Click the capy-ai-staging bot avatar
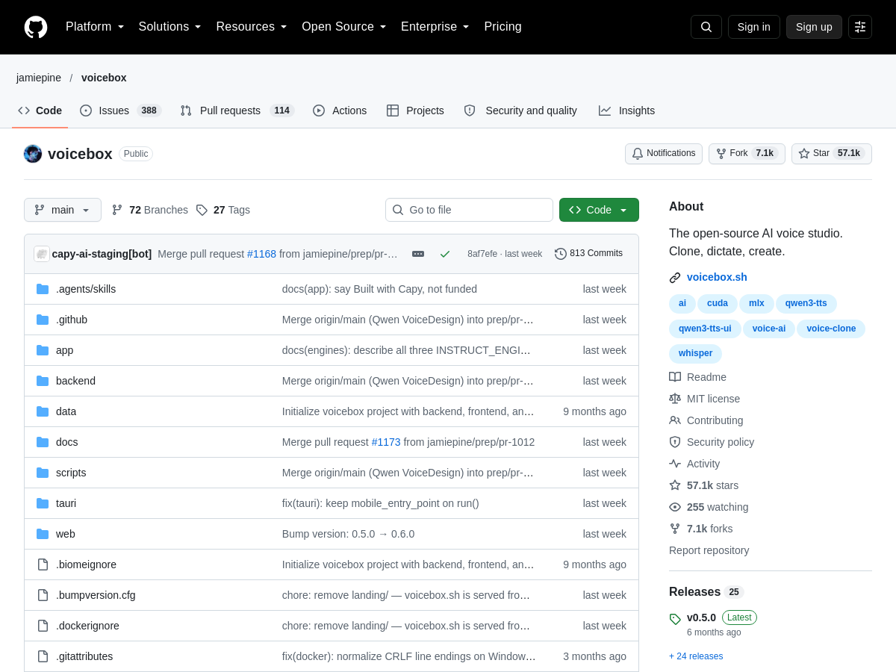 tap(42, 254)
